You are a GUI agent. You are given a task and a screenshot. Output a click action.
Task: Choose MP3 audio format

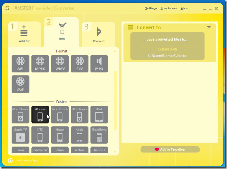coord(99,64)
